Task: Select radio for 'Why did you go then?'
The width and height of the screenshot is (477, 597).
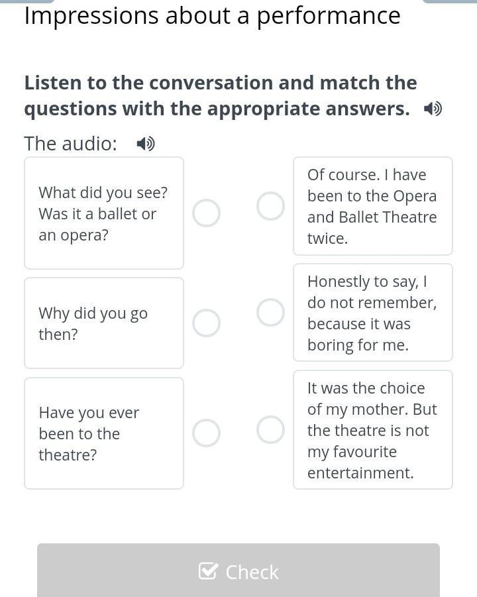Action: (206, 323)
